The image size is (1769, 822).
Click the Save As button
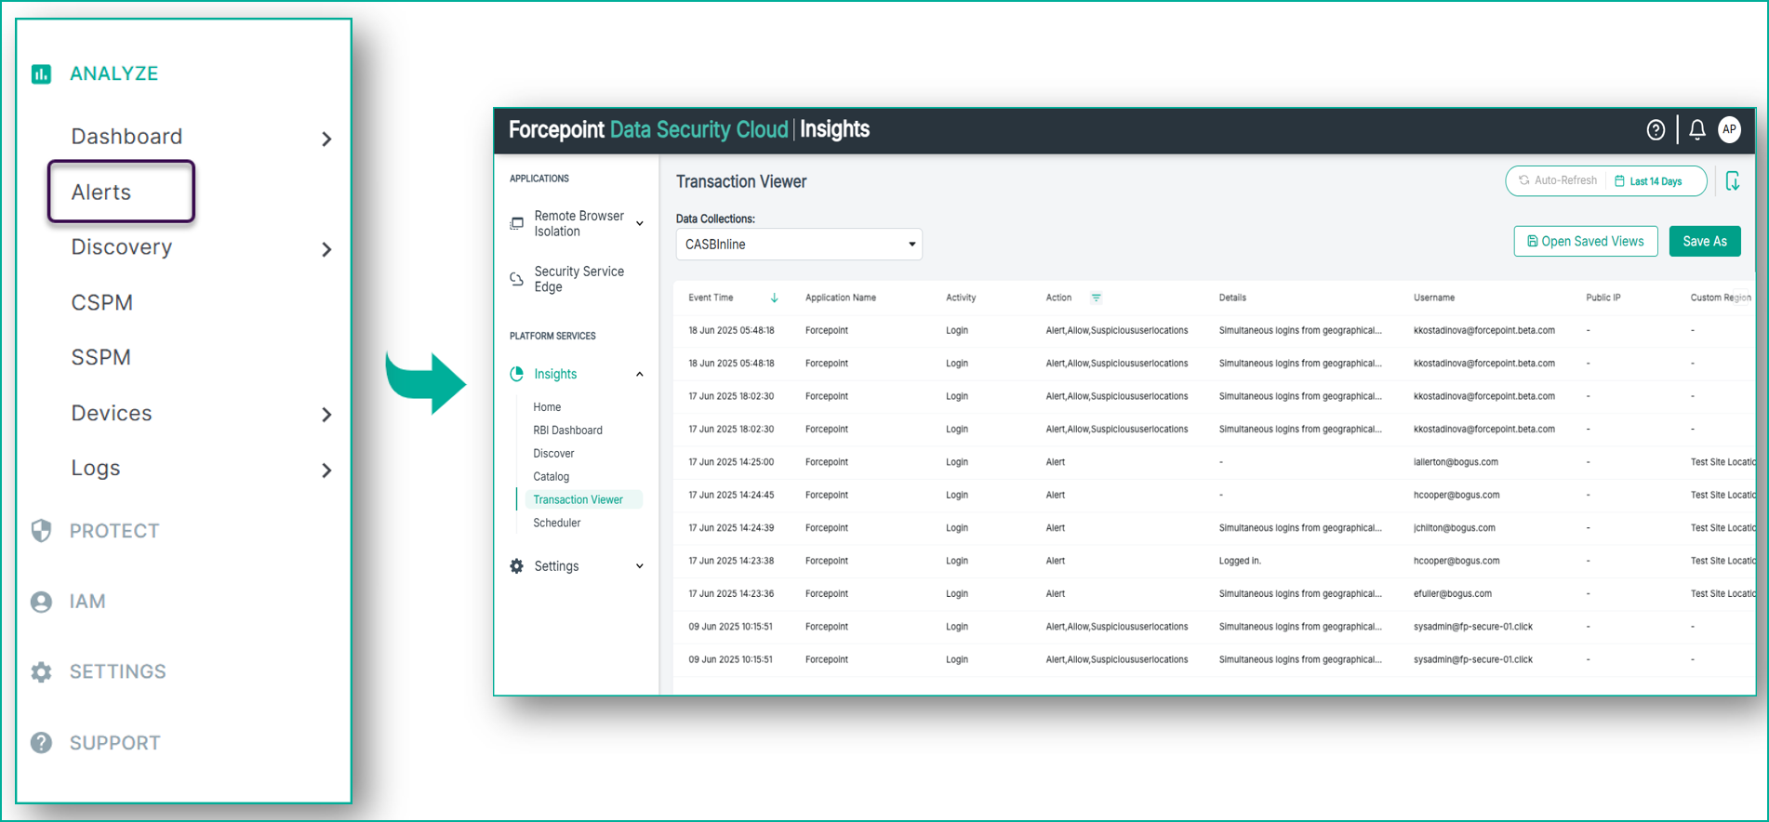click(1705, 241)
